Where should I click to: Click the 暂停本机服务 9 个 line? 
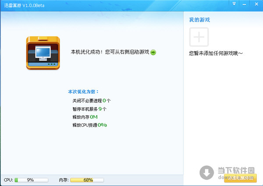pos(89,109)
